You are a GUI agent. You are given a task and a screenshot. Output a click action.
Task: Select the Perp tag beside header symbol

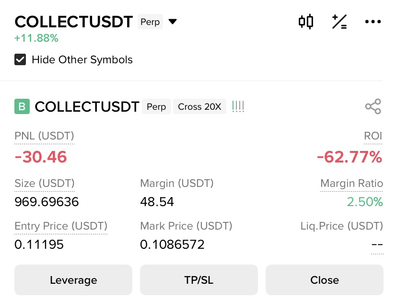[150, 22]
